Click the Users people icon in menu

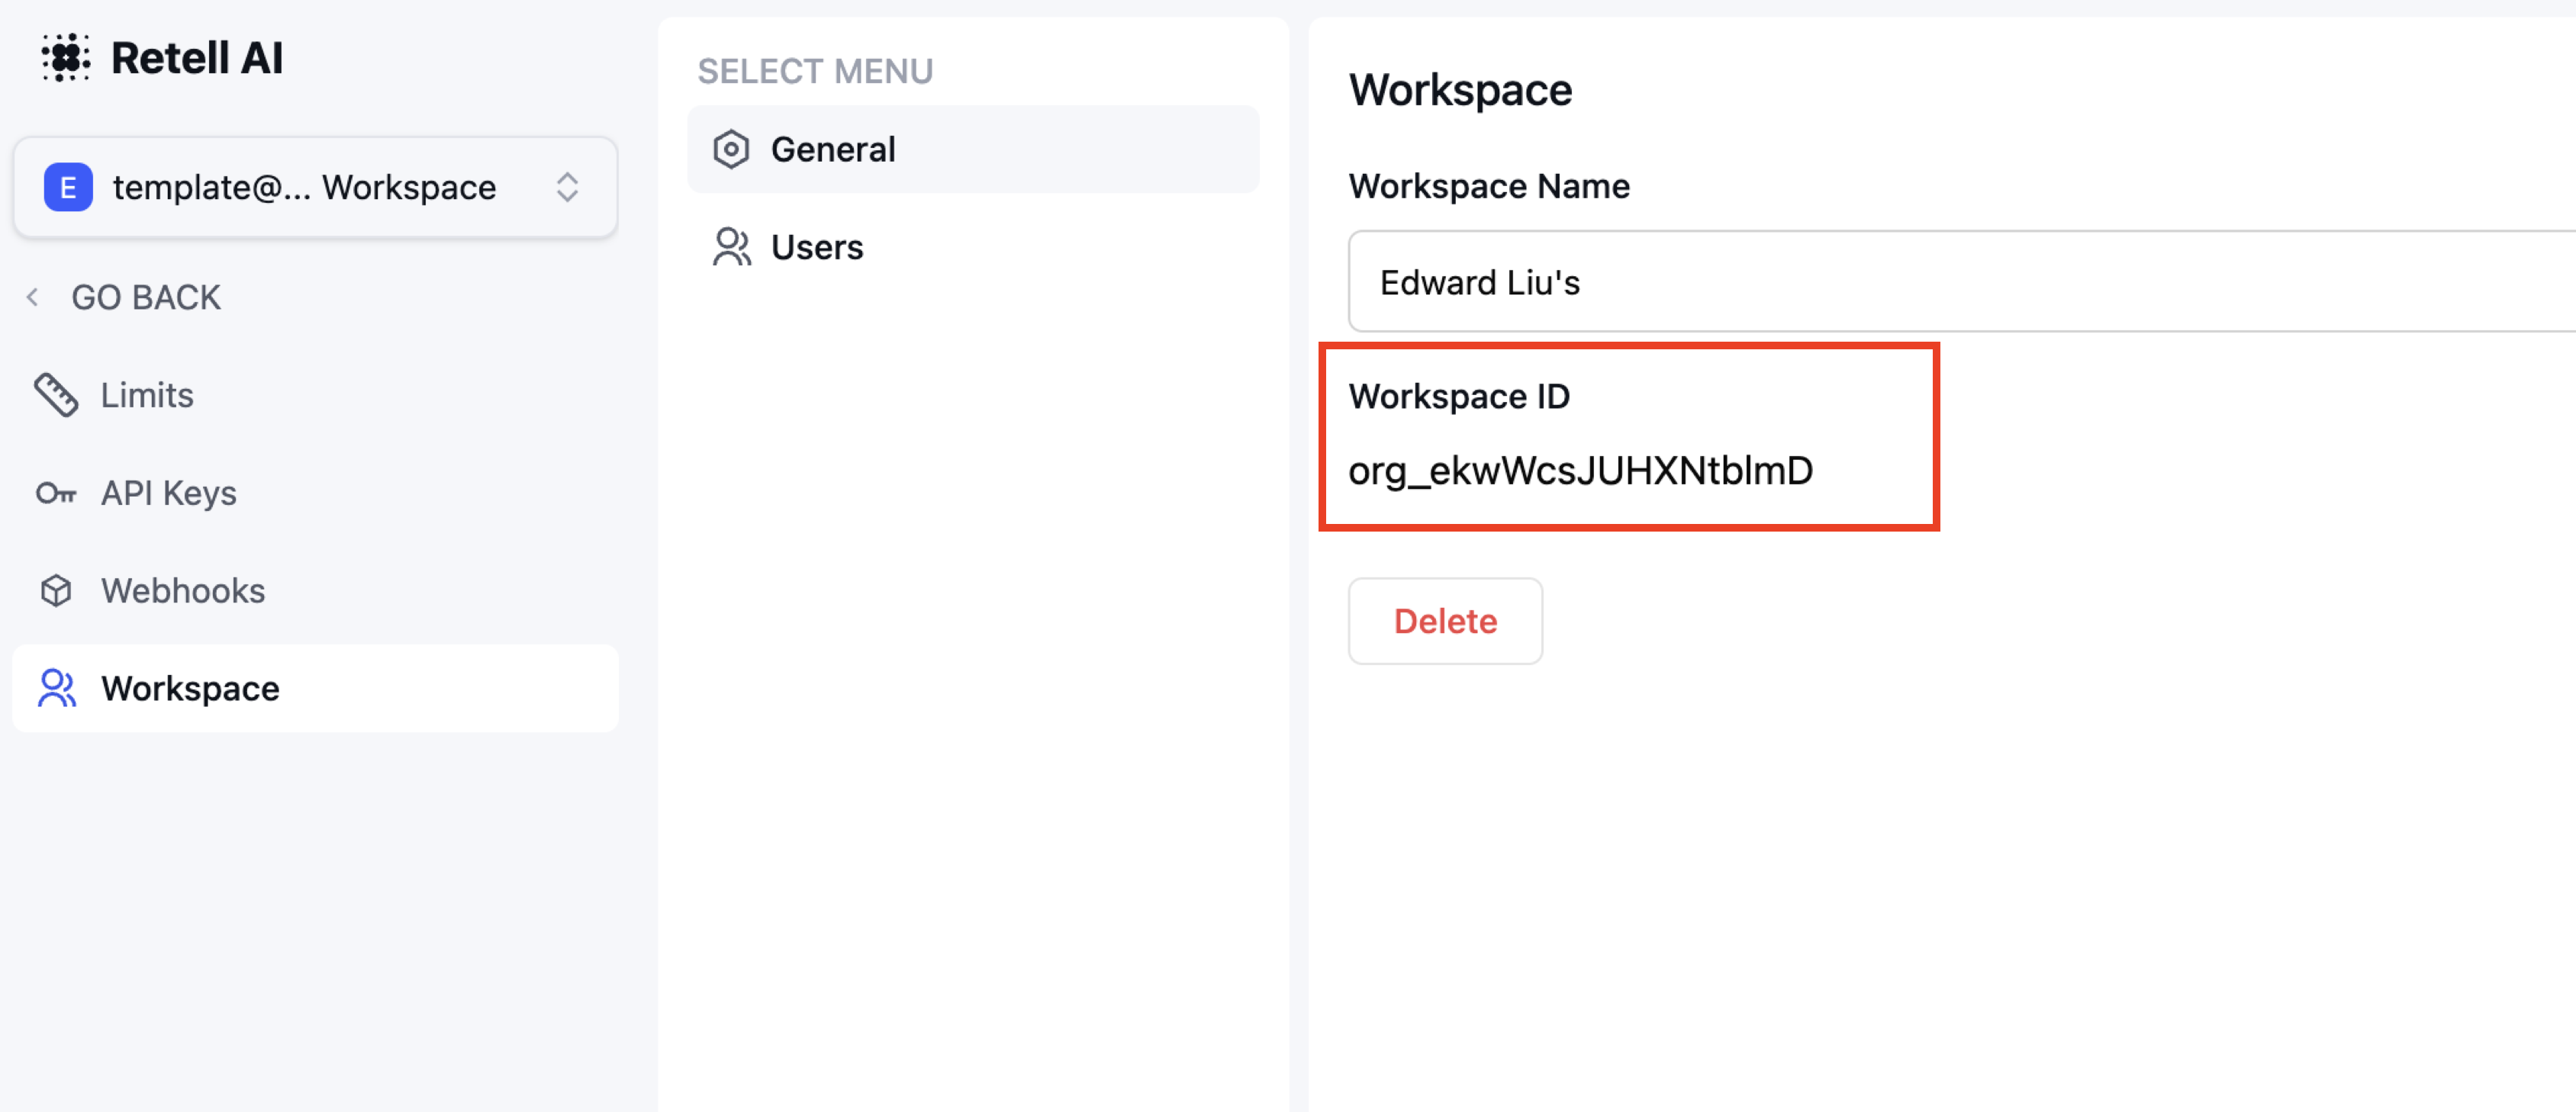pos(732,248)
